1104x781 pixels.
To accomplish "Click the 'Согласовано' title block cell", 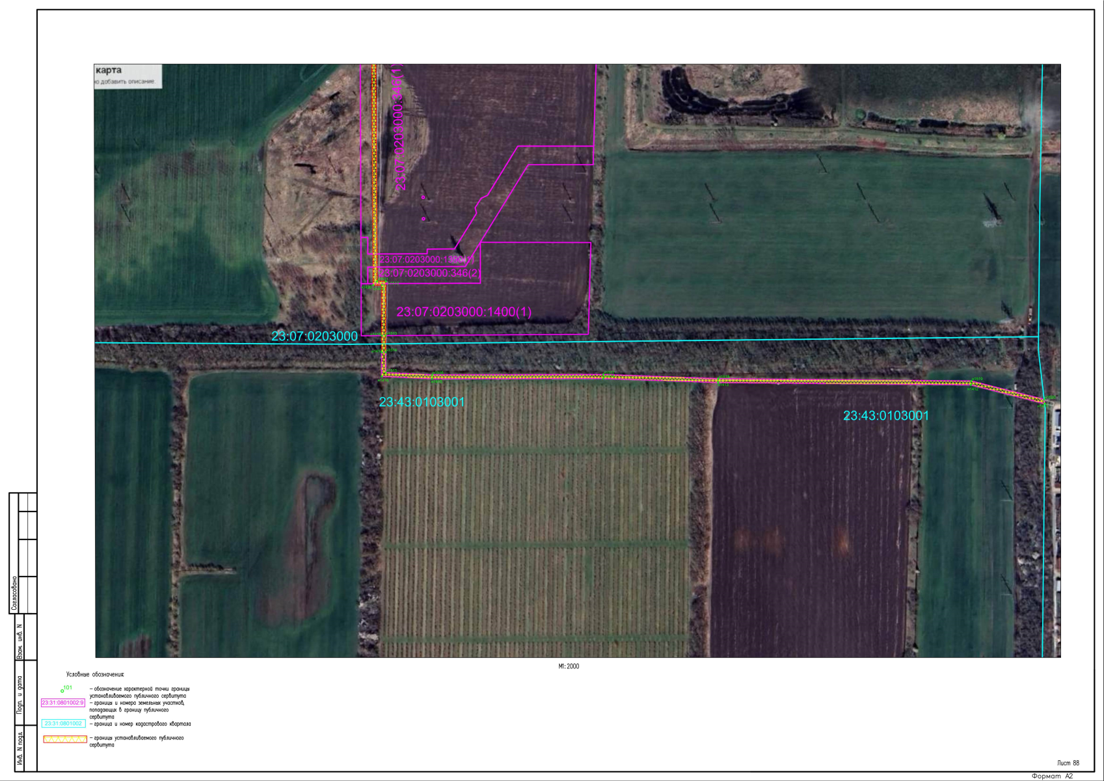I will (x=15, y=594).
